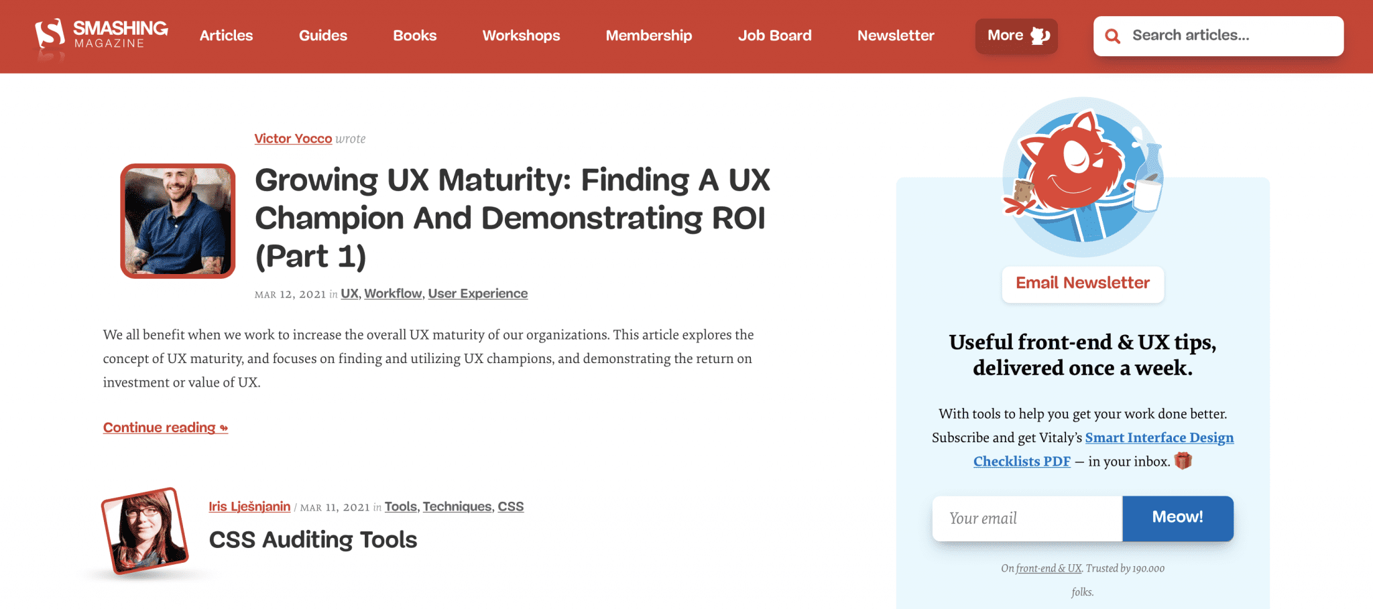Open the Articles menu item
The height and width of the screenshot is (609, 1373).
coord(226,36)
